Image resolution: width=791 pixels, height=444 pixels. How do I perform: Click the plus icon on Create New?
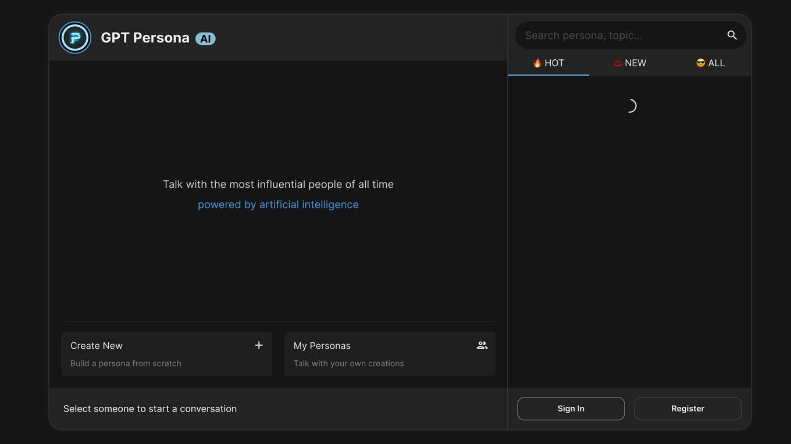(259, 345)
